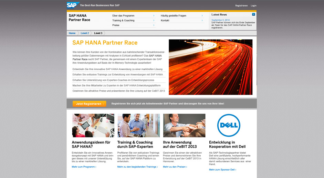Follow Mehr zum Sponsor Dell link
Viewport: 324px width, 178px height.
(x=222, y=170)
